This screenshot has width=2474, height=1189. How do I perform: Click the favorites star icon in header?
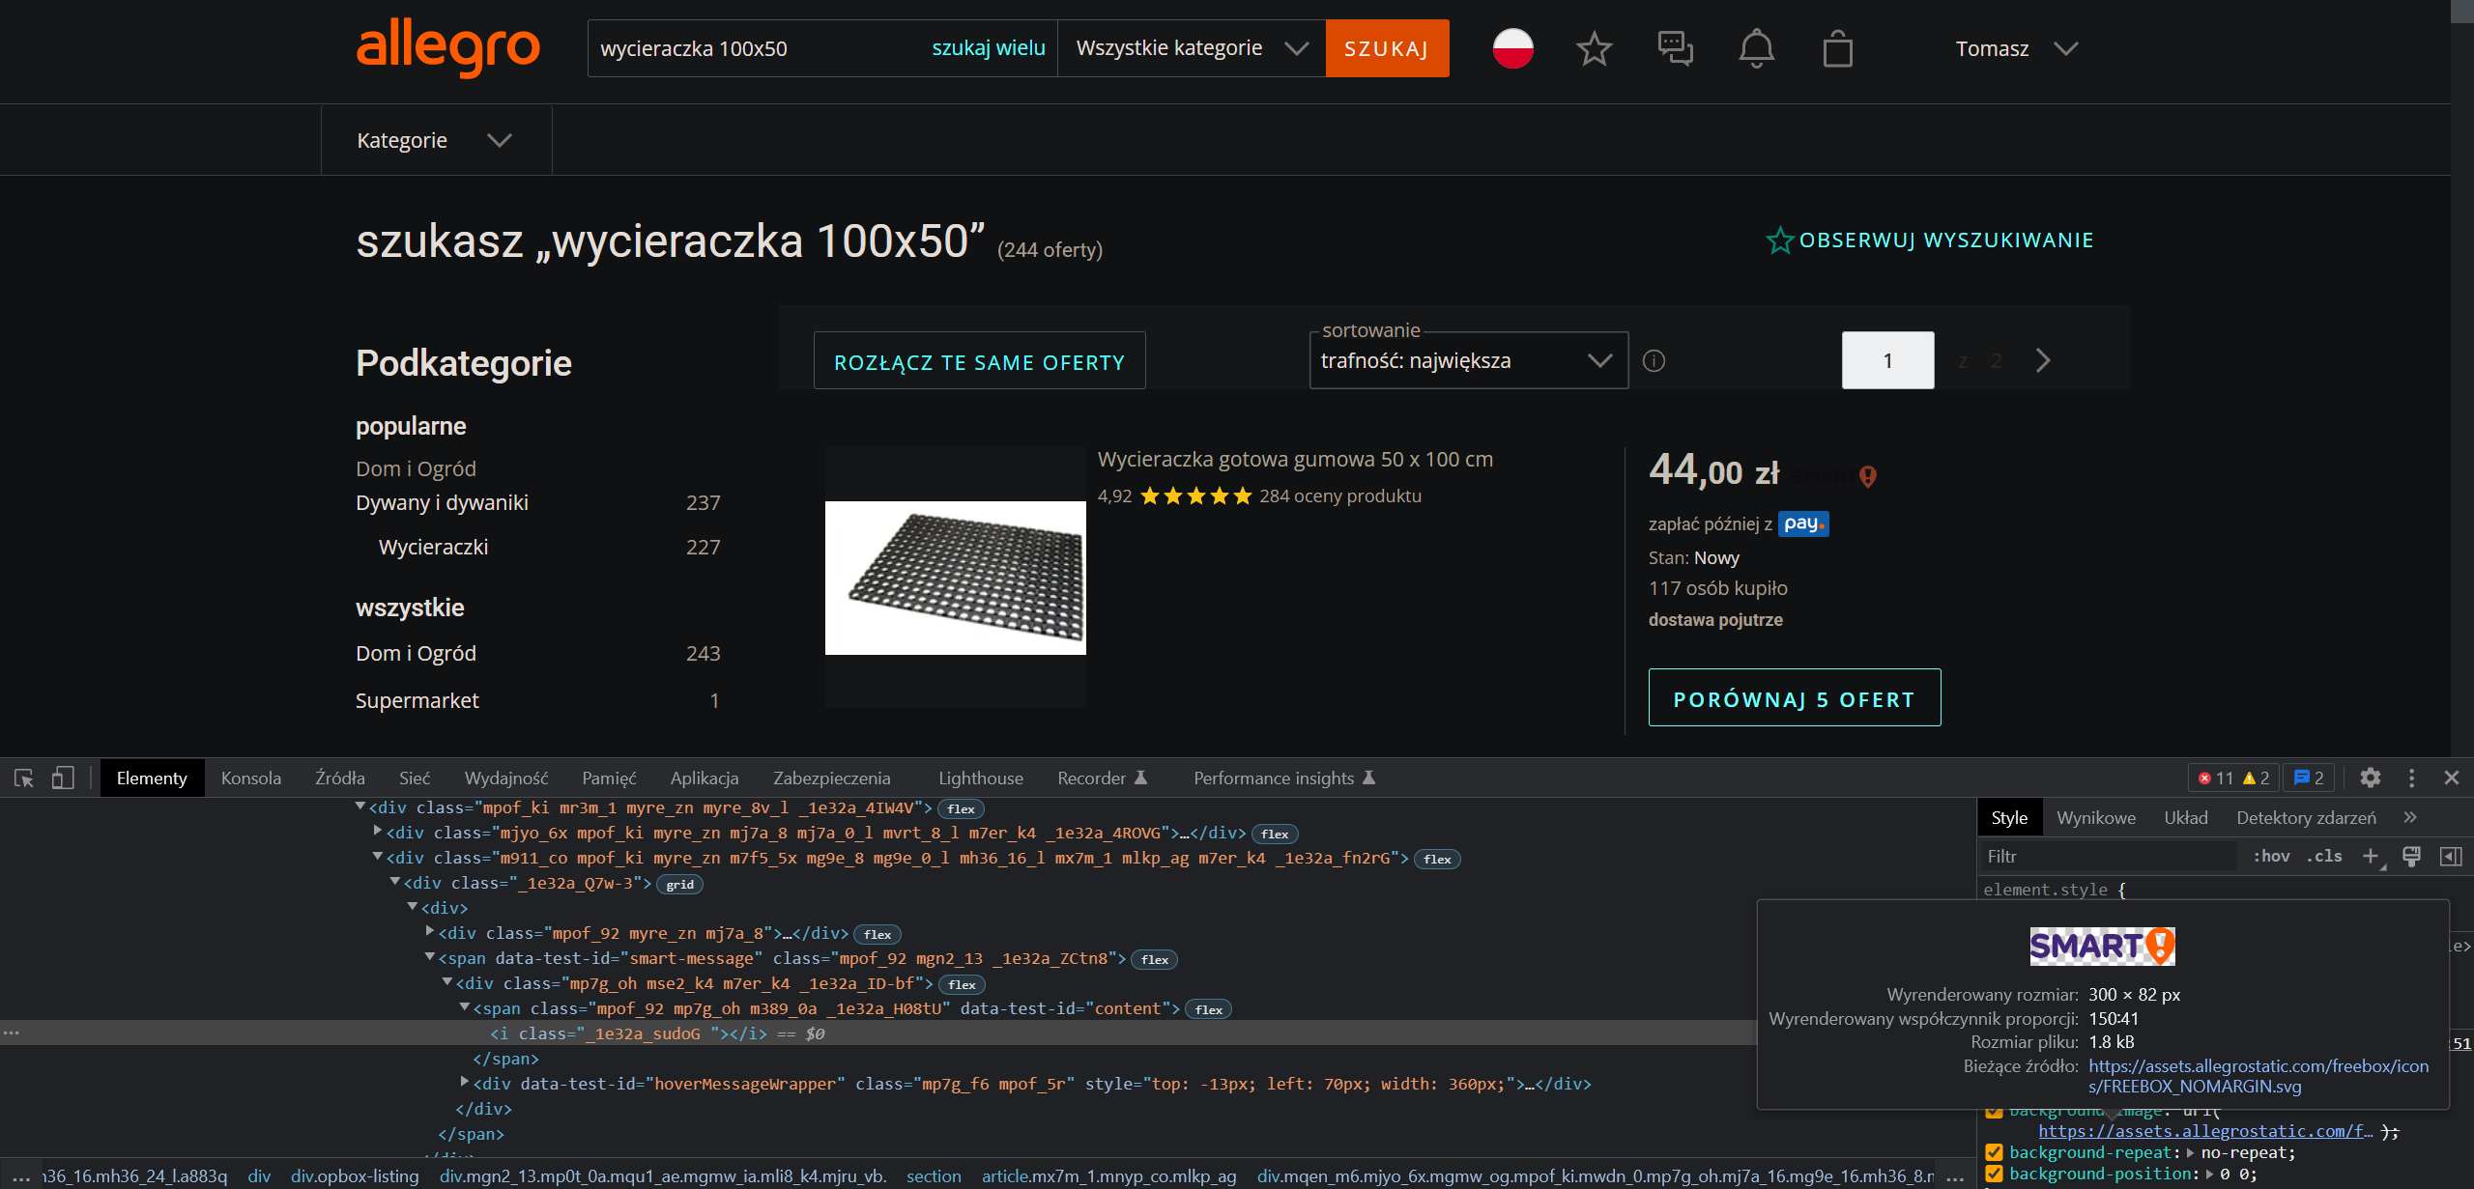[x=1593, y=48]
